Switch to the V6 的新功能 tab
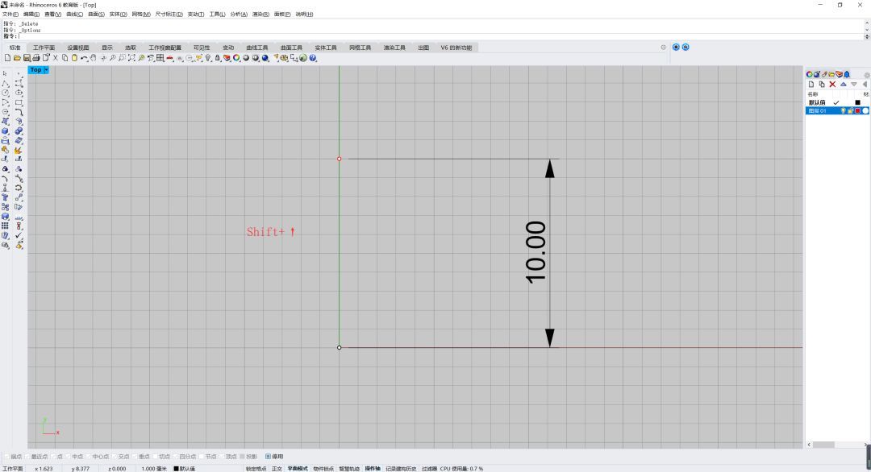This screenshot has width=871, height=472. point(456,48)
